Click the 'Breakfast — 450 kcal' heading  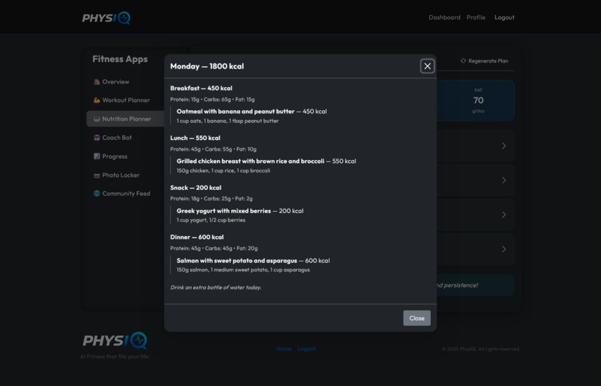point(201,88)
